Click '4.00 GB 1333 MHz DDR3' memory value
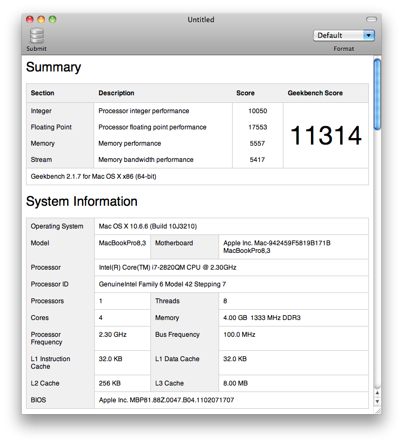This screenshot has width=403, height=444. pyautogui.click(x=262, y=318)
